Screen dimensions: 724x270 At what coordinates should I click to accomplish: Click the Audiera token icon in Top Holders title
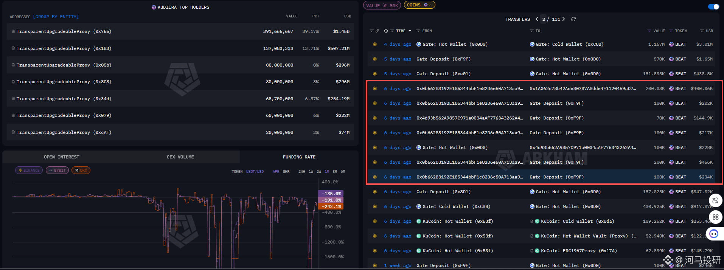click(x=154, y=7)
